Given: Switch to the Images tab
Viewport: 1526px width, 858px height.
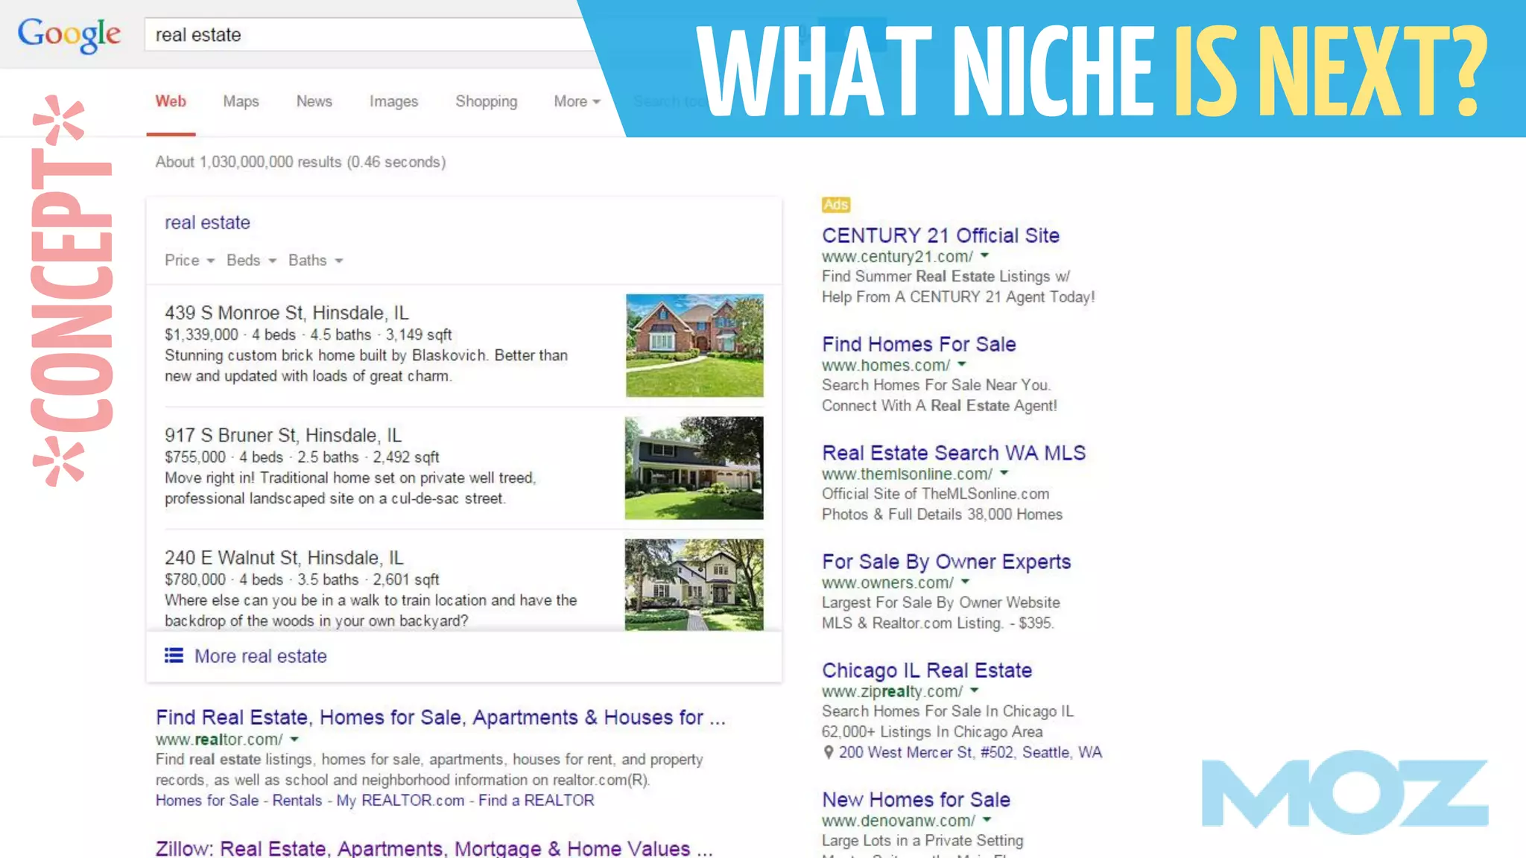Looking at the screenshot, I should pos(393,101).
